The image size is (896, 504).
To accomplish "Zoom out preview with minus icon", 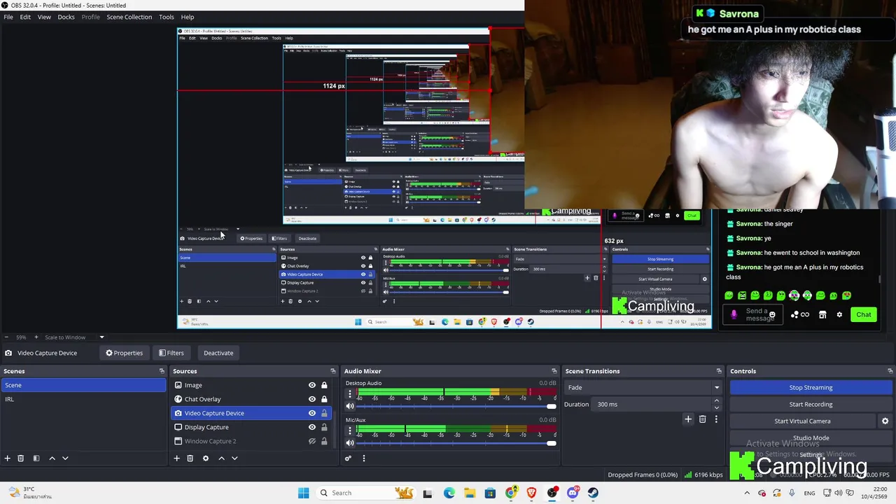I will [7, 337].
